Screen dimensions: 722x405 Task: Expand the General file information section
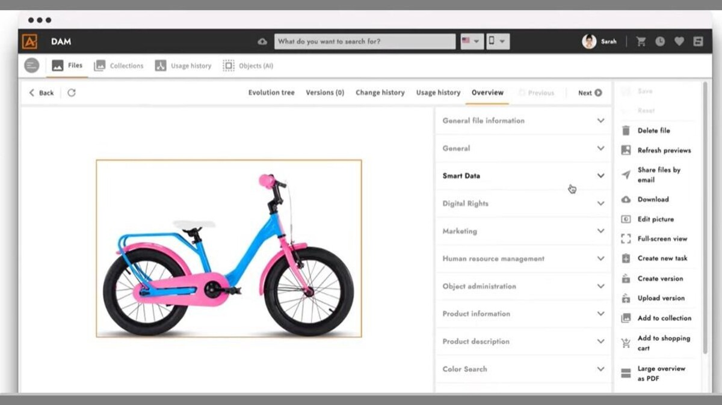coord(523,121)
